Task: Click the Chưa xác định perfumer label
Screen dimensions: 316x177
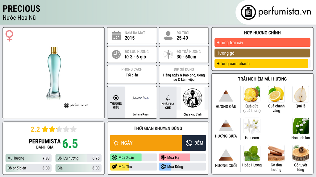Action: coord(193,114)
